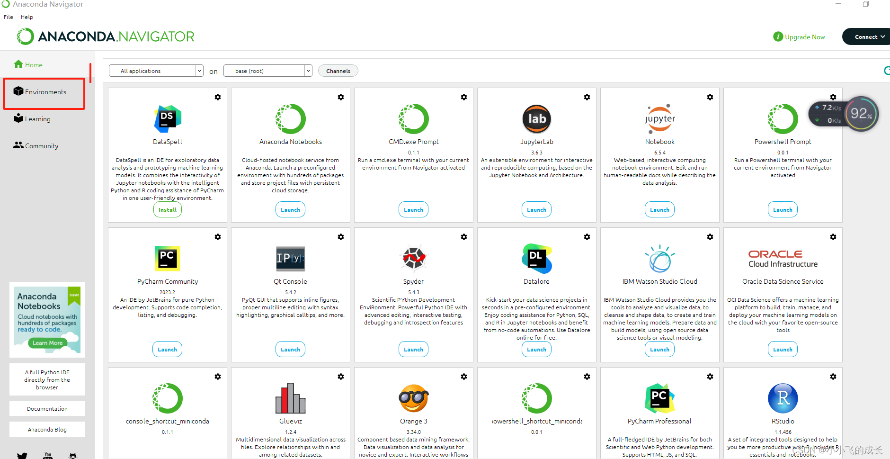Image resolution: width=890 pixels, height=459 pixels.
Task: Click the PyCharm Professional icon
Action: pos(659,398)
